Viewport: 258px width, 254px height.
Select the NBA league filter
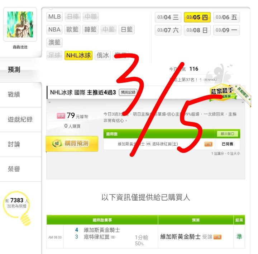pos(54,30)
